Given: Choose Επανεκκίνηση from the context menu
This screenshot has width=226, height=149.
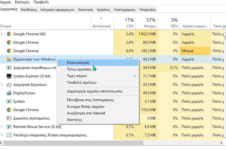Looking at the screenshot, I should click(98, 63).
